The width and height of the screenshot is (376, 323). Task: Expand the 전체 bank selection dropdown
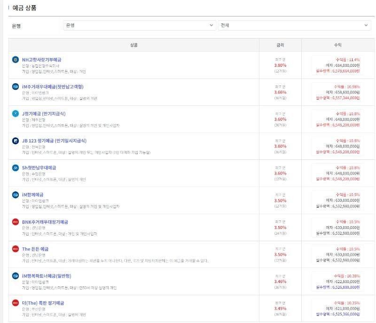pos(294,25)
